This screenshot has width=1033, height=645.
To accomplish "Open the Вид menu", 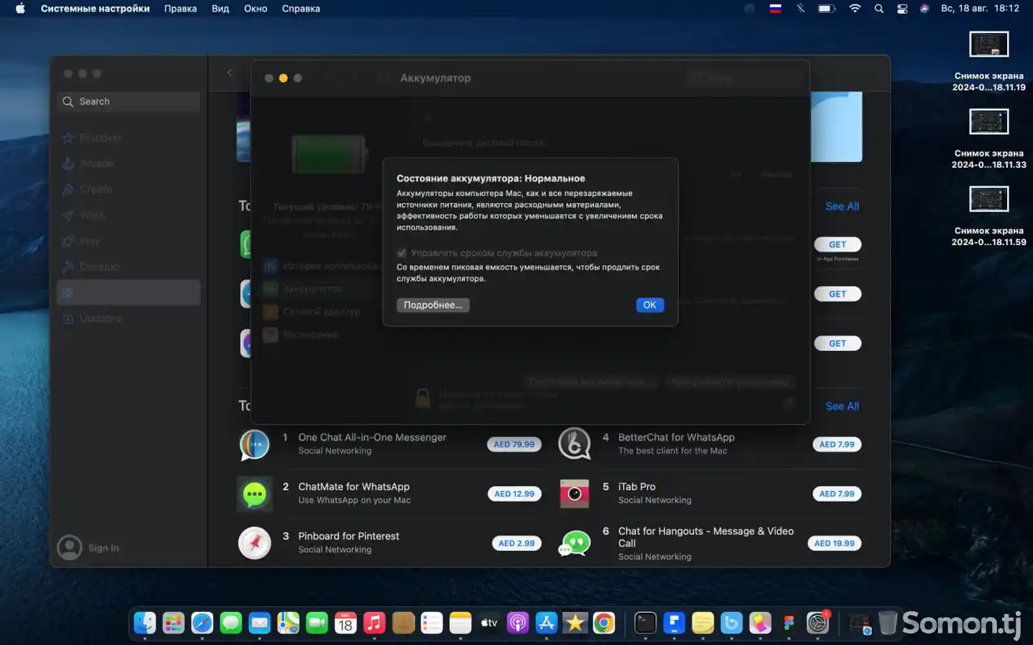I will (220, 8).
